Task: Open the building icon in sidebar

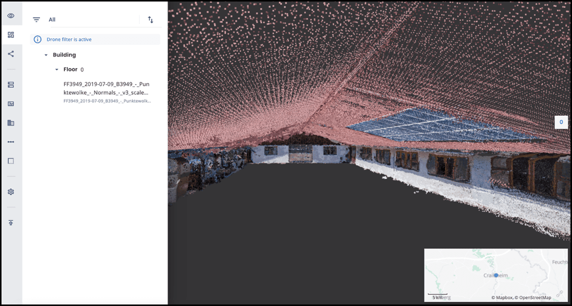Action: (11, 123)
